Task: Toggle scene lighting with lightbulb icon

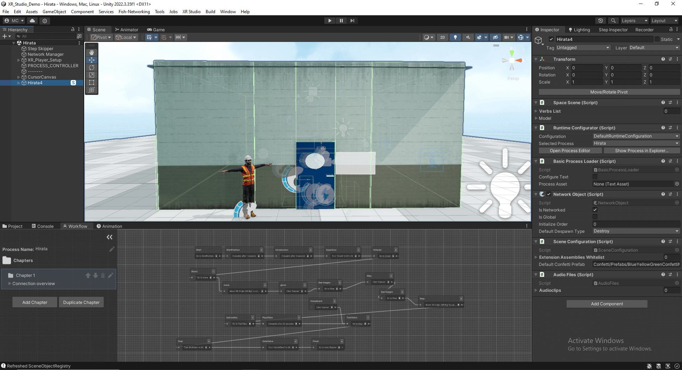Action: pyautogui.click(x=455, y=37)
